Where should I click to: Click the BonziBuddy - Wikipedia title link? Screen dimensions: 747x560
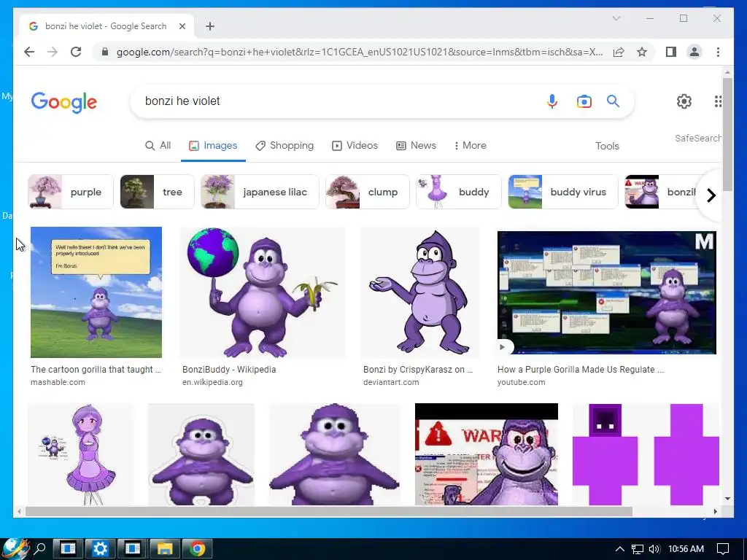(x=229, y=370)
